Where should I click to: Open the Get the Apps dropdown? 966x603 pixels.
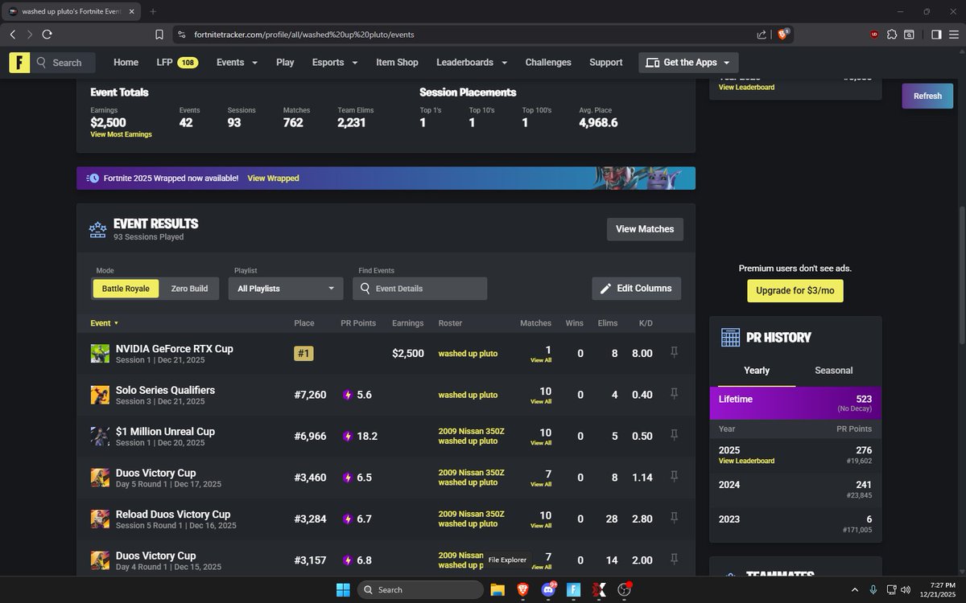tap(687, 62)
